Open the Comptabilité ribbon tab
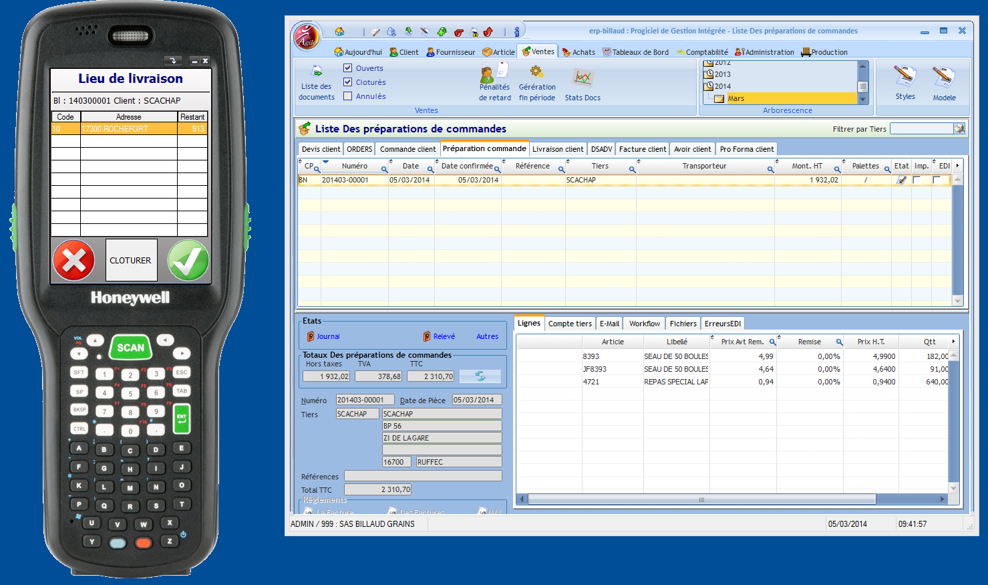 coord(702,52)
